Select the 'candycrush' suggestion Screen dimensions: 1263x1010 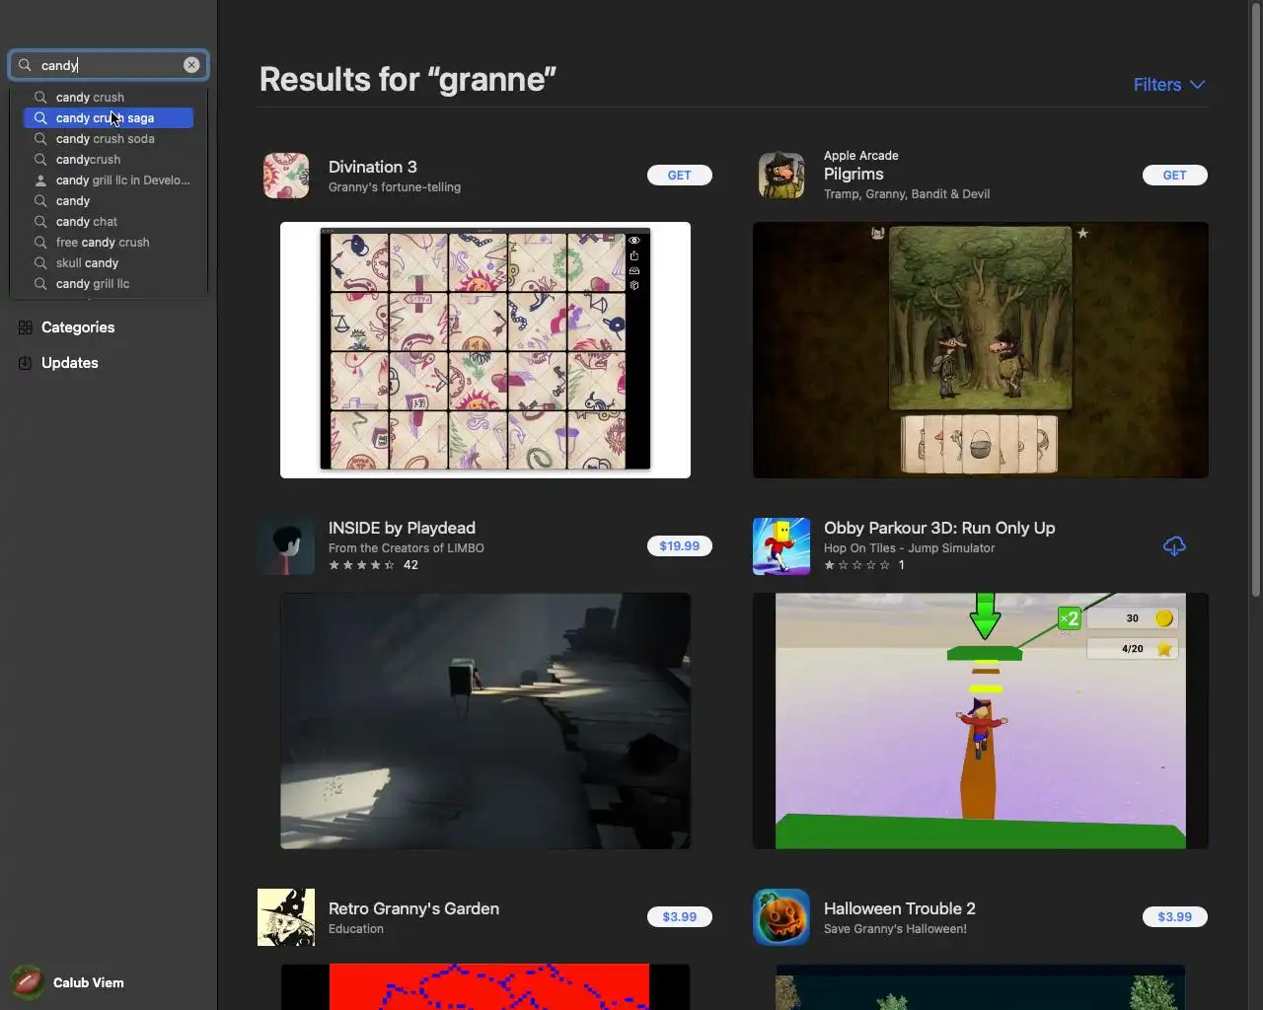(109, 160)
